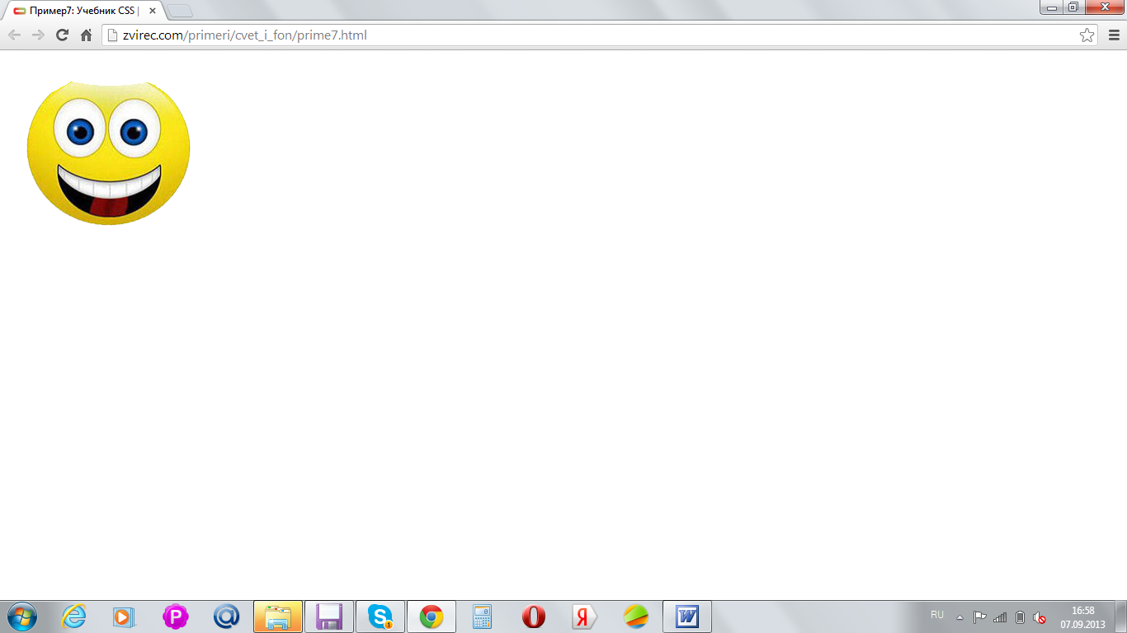Viewport: 1127px width, 633px height.
Task: Open the browser home page
Action: point(86,35)
